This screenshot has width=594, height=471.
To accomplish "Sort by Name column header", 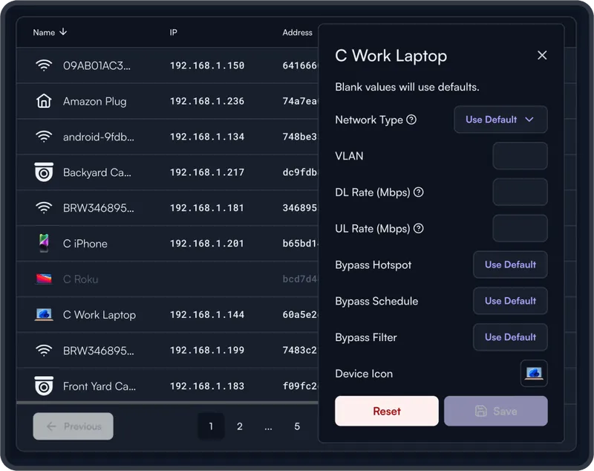I will pos(44,33).
